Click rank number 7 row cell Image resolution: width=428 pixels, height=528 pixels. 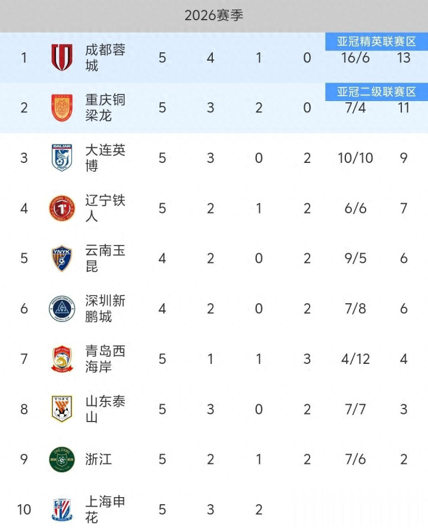[x=24, y=359]
